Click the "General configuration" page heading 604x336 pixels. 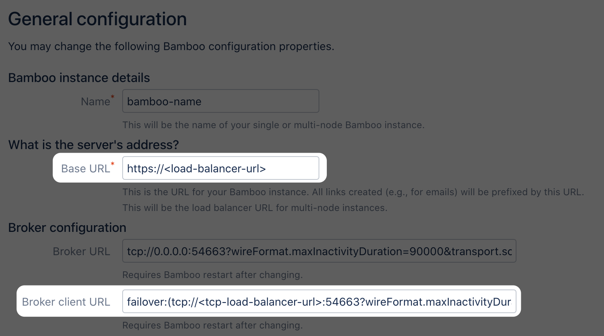[97, 19]
